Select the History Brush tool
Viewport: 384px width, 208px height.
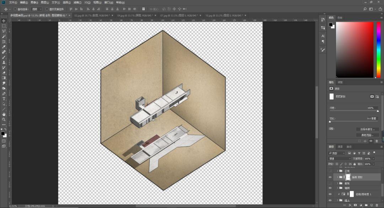4,68
